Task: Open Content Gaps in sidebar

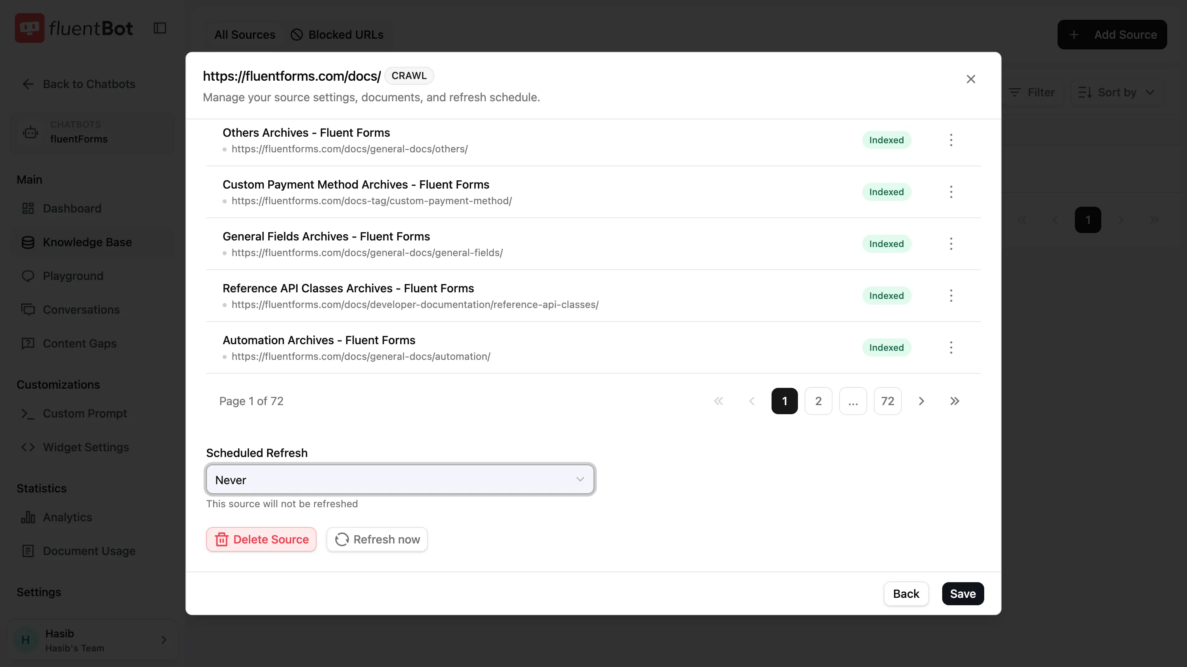Action: [91, 343]
